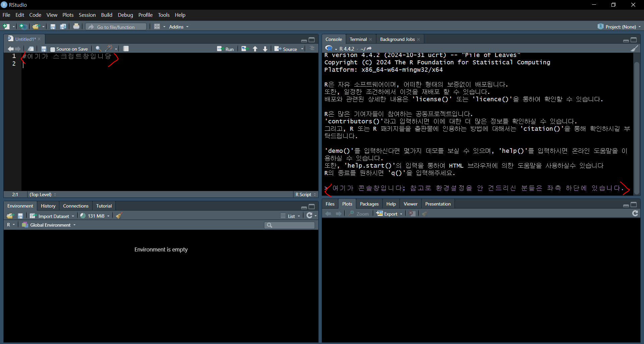View current working directory arrow in console
Viewport: 644px width, 344px height.
pos(369,49)
